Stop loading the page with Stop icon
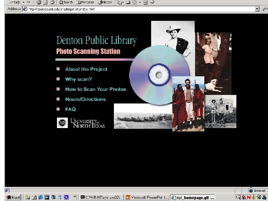This screenshot has height=201, width=268. point(39,2)
